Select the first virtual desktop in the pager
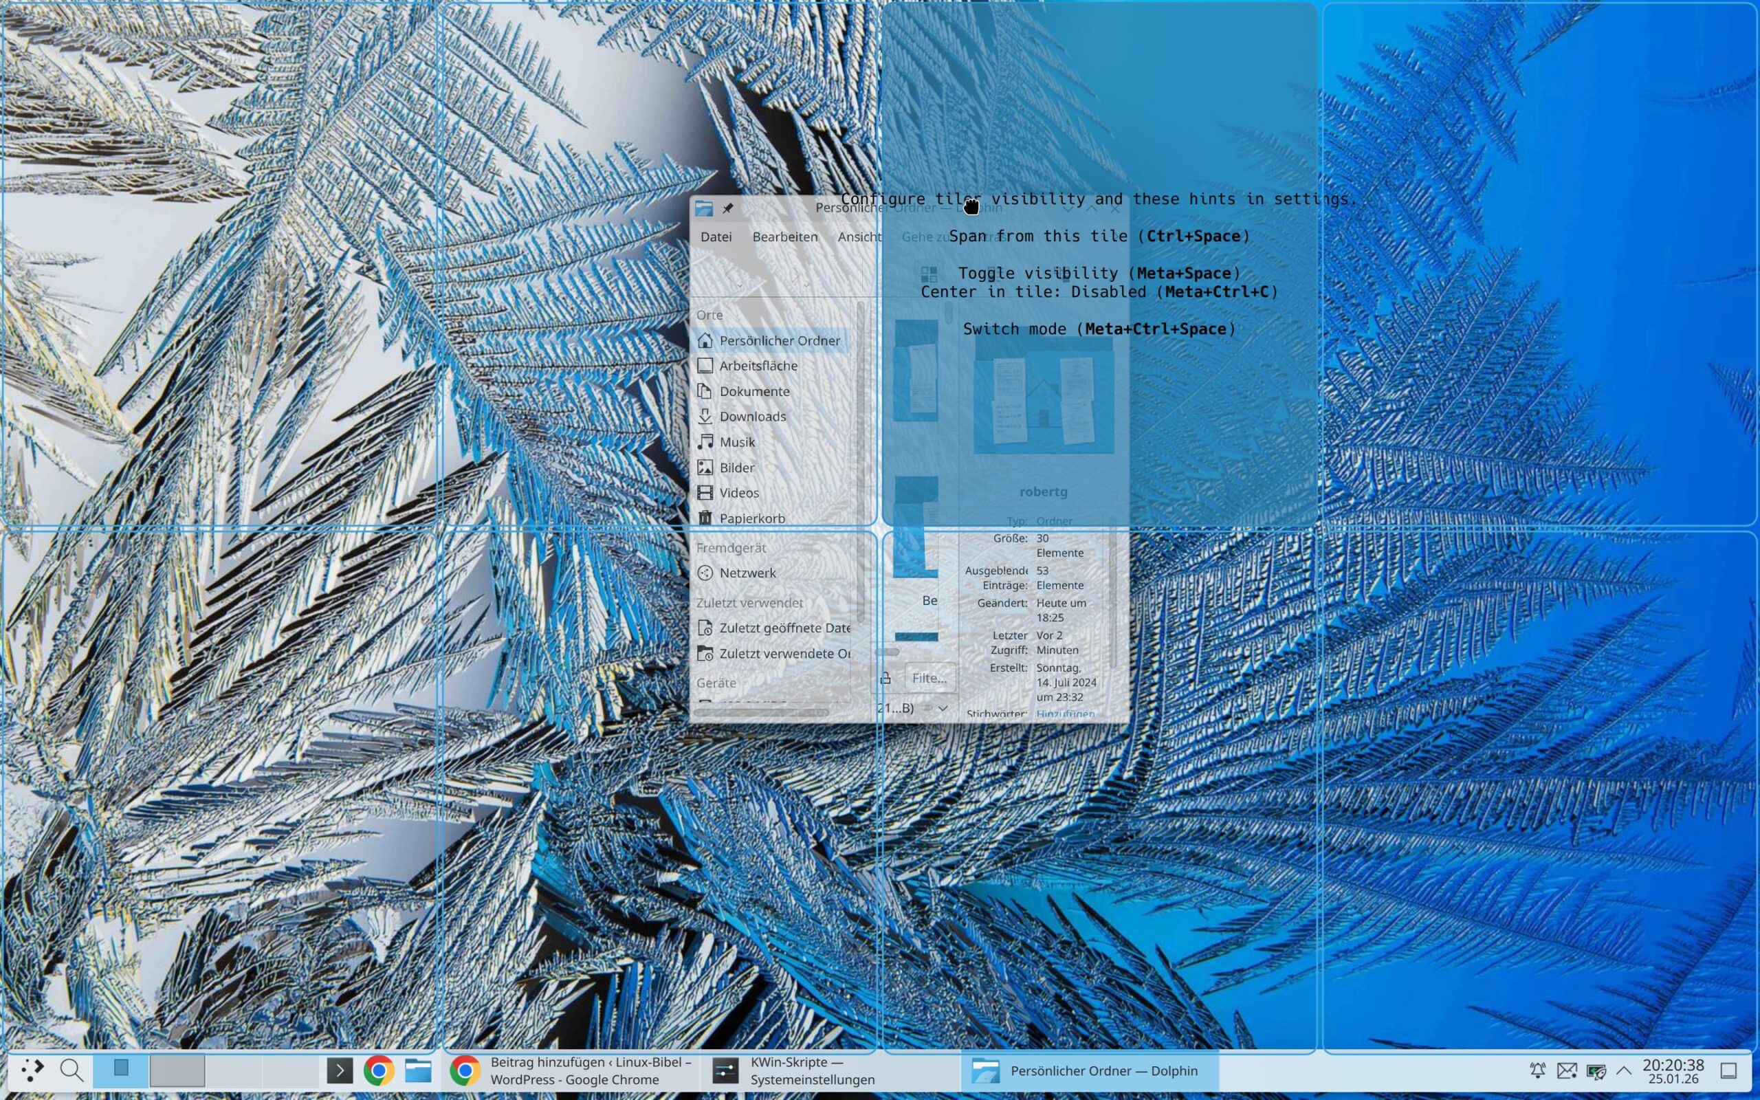 pos(121,1070)
